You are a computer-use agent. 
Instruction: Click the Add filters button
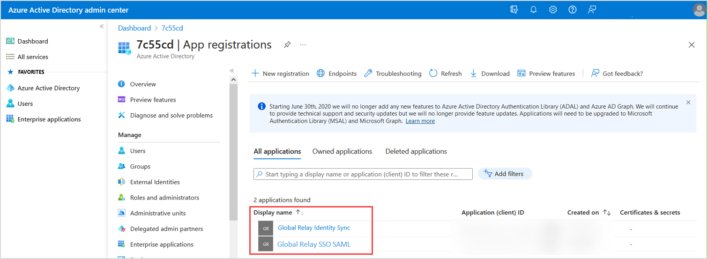pyautogui.click(x=505, y=174)
